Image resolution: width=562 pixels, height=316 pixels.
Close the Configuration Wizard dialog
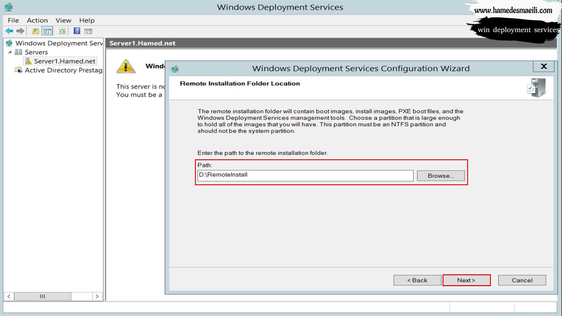point(544,66)
